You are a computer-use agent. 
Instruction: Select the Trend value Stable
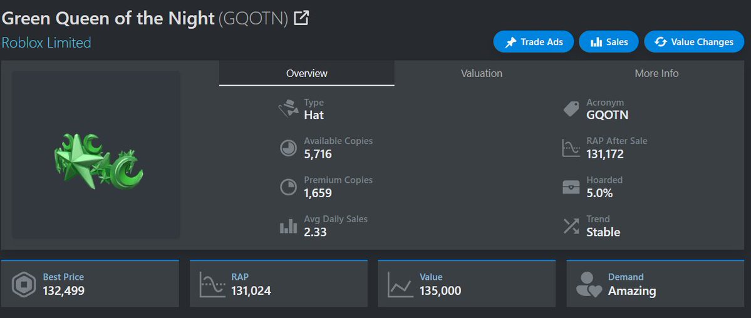click(603, 232)
